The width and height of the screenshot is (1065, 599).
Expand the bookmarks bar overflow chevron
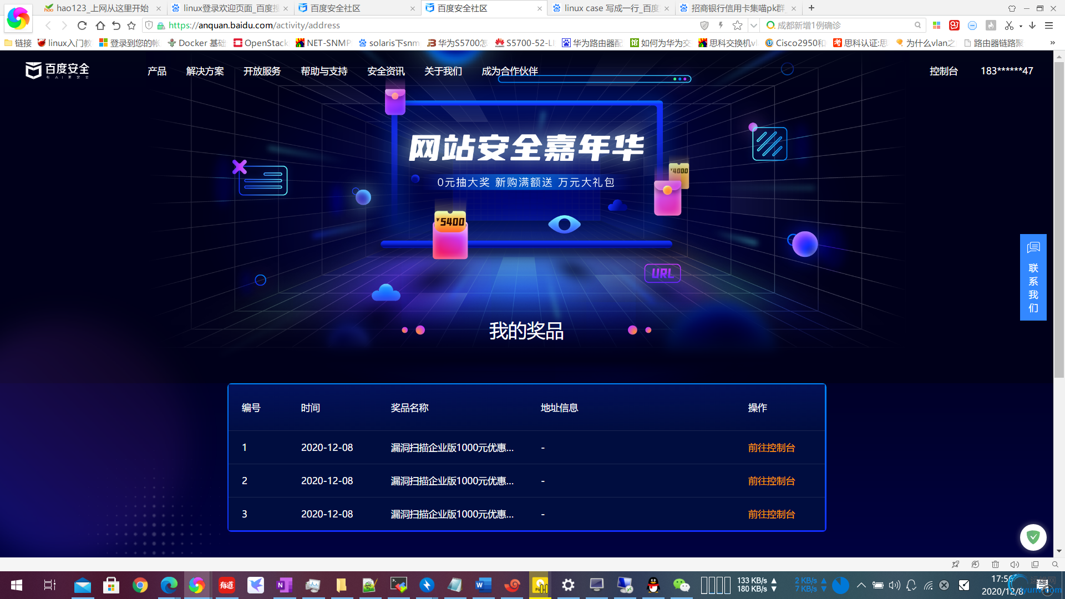pos(1052,43)
